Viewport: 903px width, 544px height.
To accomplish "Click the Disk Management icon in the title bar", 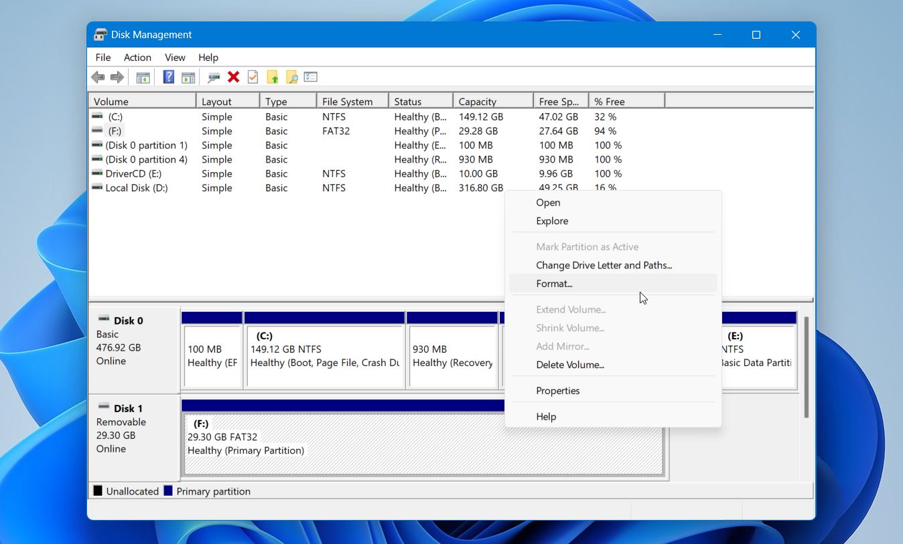I will pyautogui.click(x=100, y=34).
